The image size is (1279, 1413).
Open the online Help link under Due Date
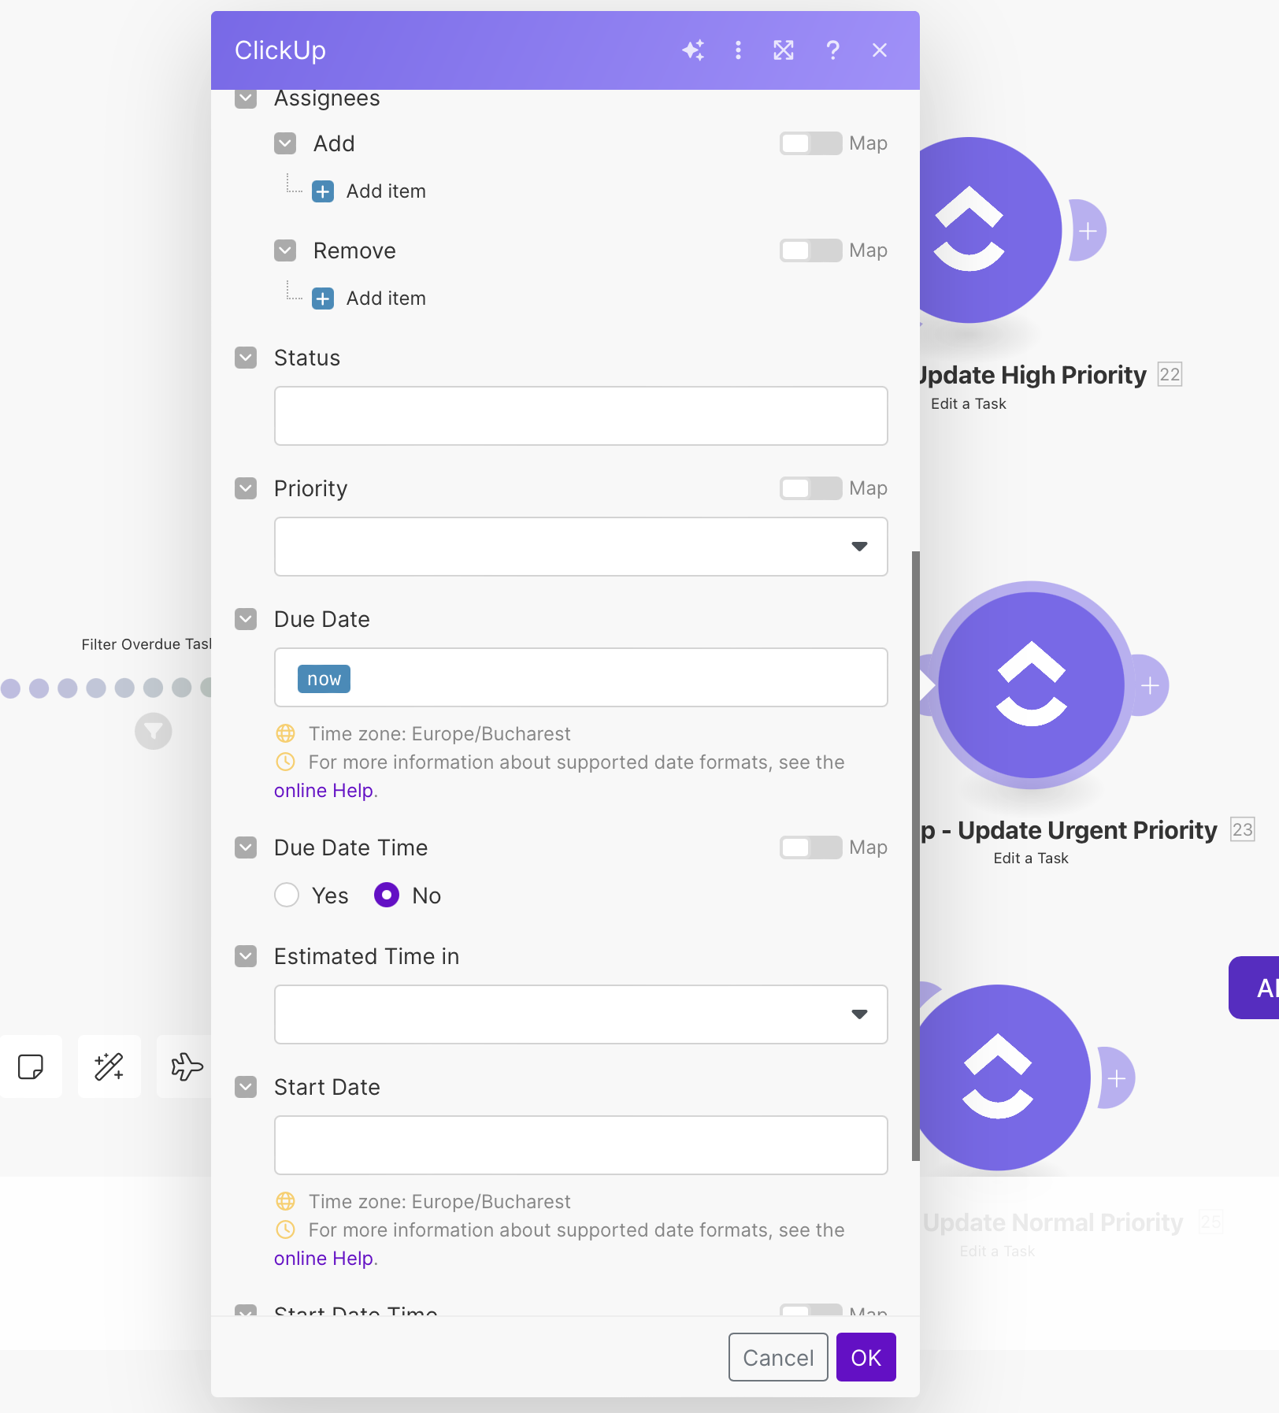[324, 790]
